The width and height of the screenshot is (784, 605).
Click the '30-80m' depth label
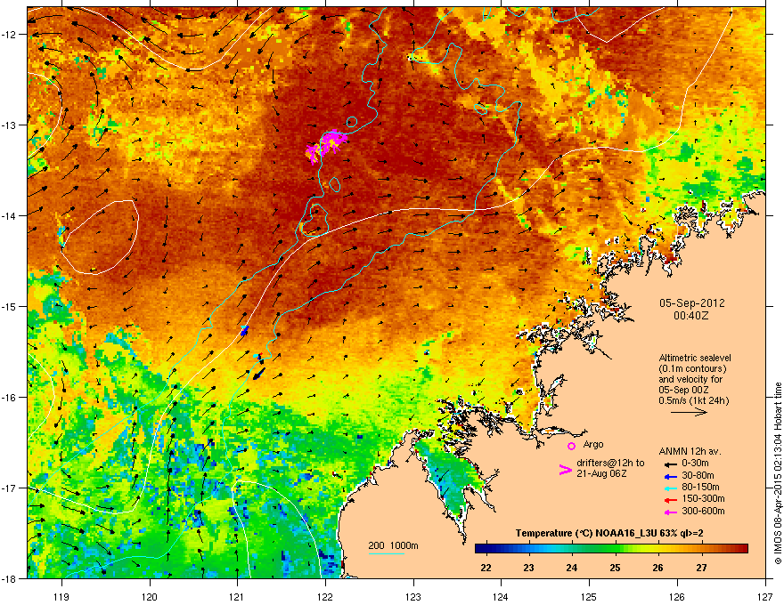point(698,475)
